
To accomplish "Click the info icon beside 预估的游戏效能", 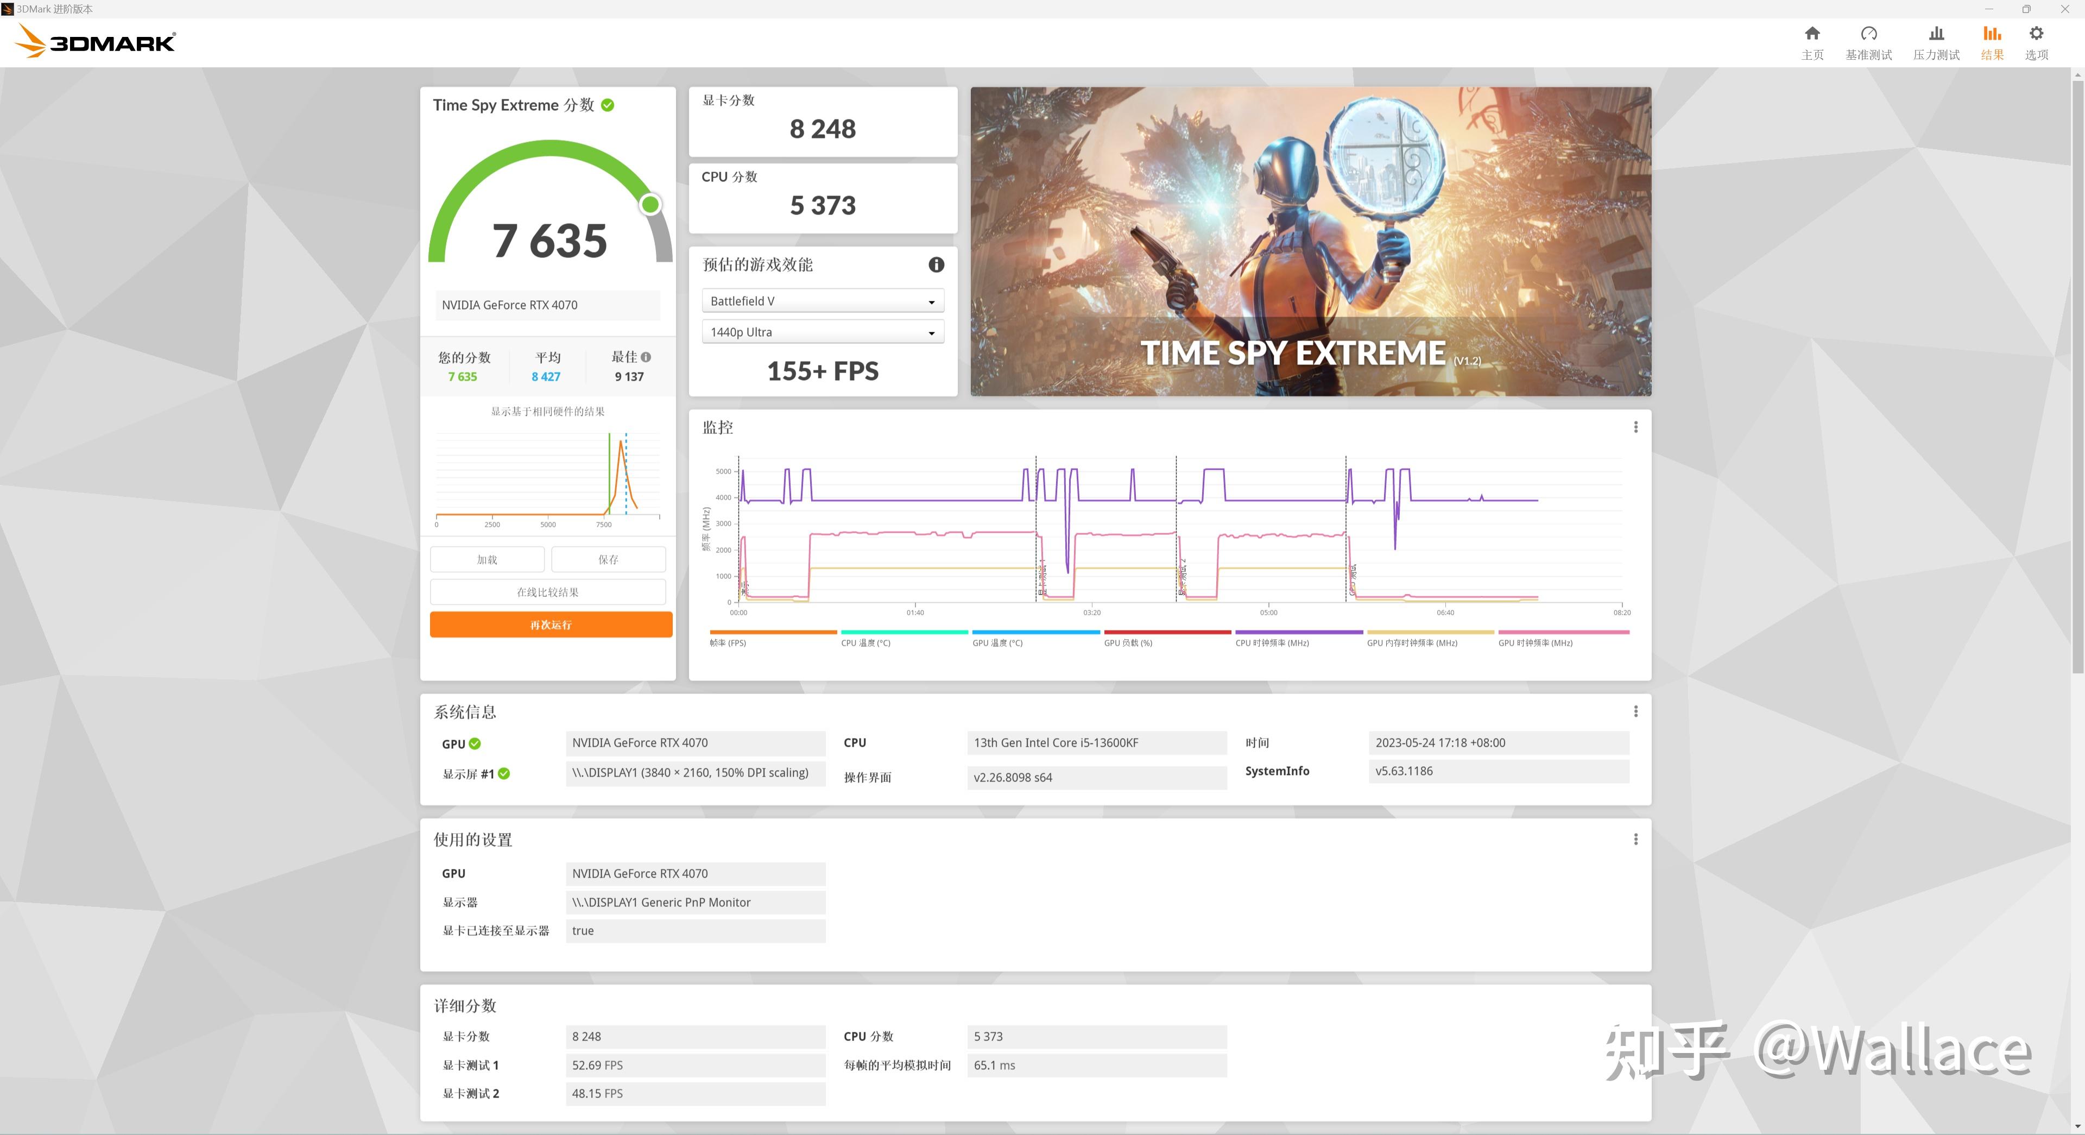I will pos(937,264).
